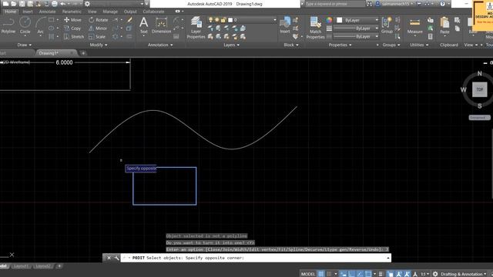Select the Polyline draw tool
The image size is (493, 277).
point(8,25)
